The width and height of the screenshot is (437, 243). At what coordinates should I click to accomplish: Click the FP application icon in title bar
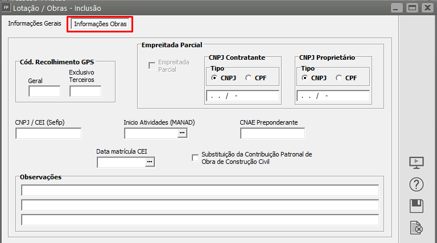pos(6,8)
